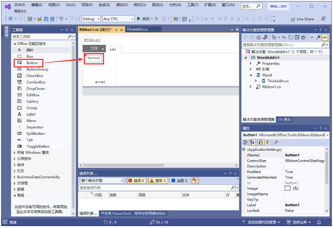Click the tab1 ribbon tab in designer

(x=113, y=49)
